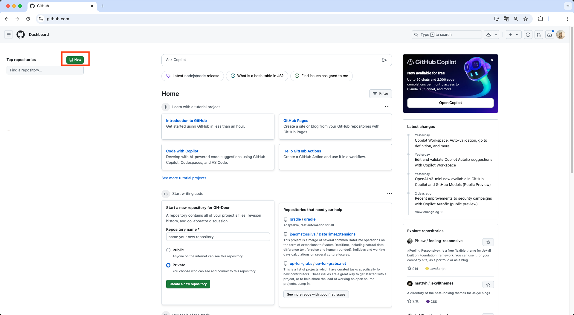Open the Create new plus menu

click(514, 35)
